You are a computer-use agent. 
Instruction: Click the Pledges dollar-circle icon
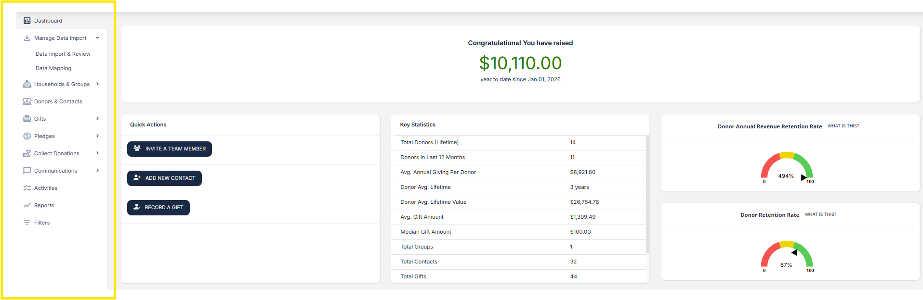27,136
